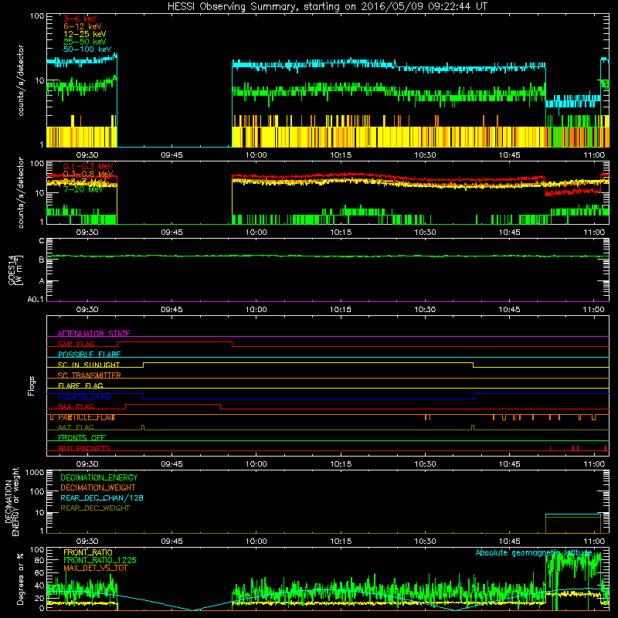Click the GOES14 axis label
618x618 pixels.
coord(12,270)
